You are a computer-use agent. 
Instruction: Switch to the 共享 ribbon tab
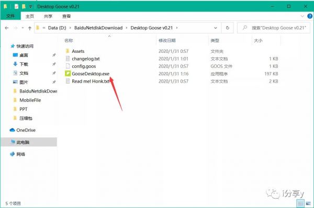(x=48, y=16)
